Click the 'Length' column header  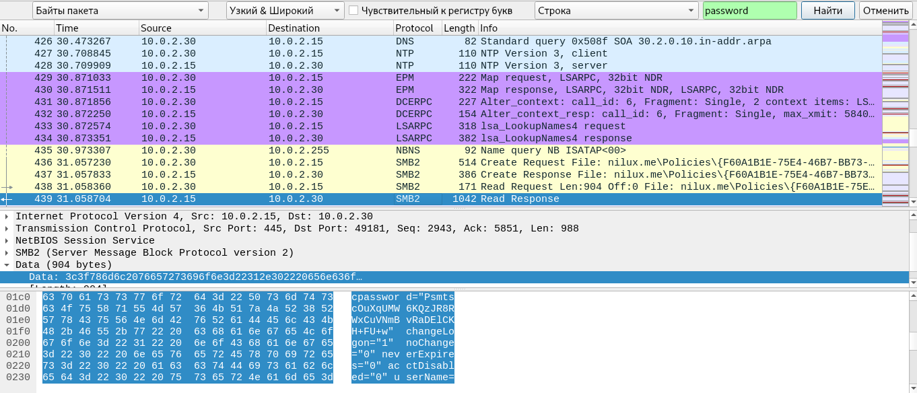coord(460,28)
